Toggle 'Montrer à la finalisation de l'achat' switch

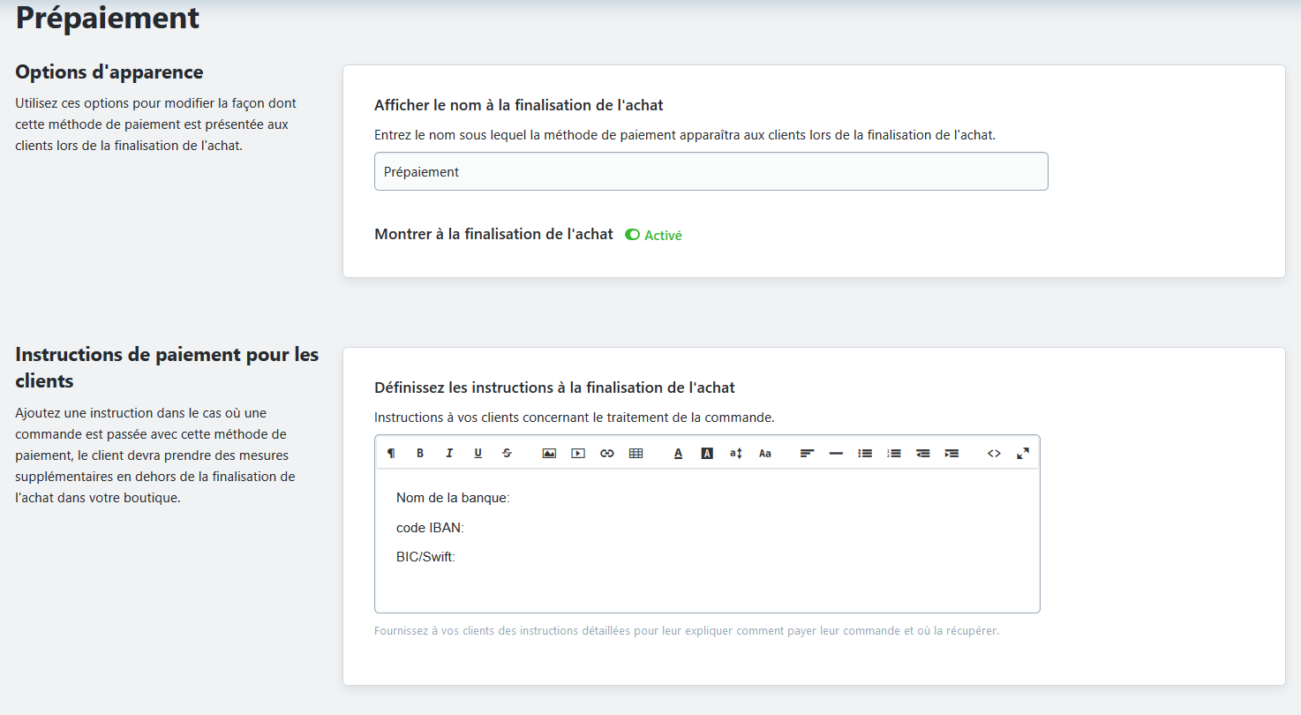[x=632, y=235]
